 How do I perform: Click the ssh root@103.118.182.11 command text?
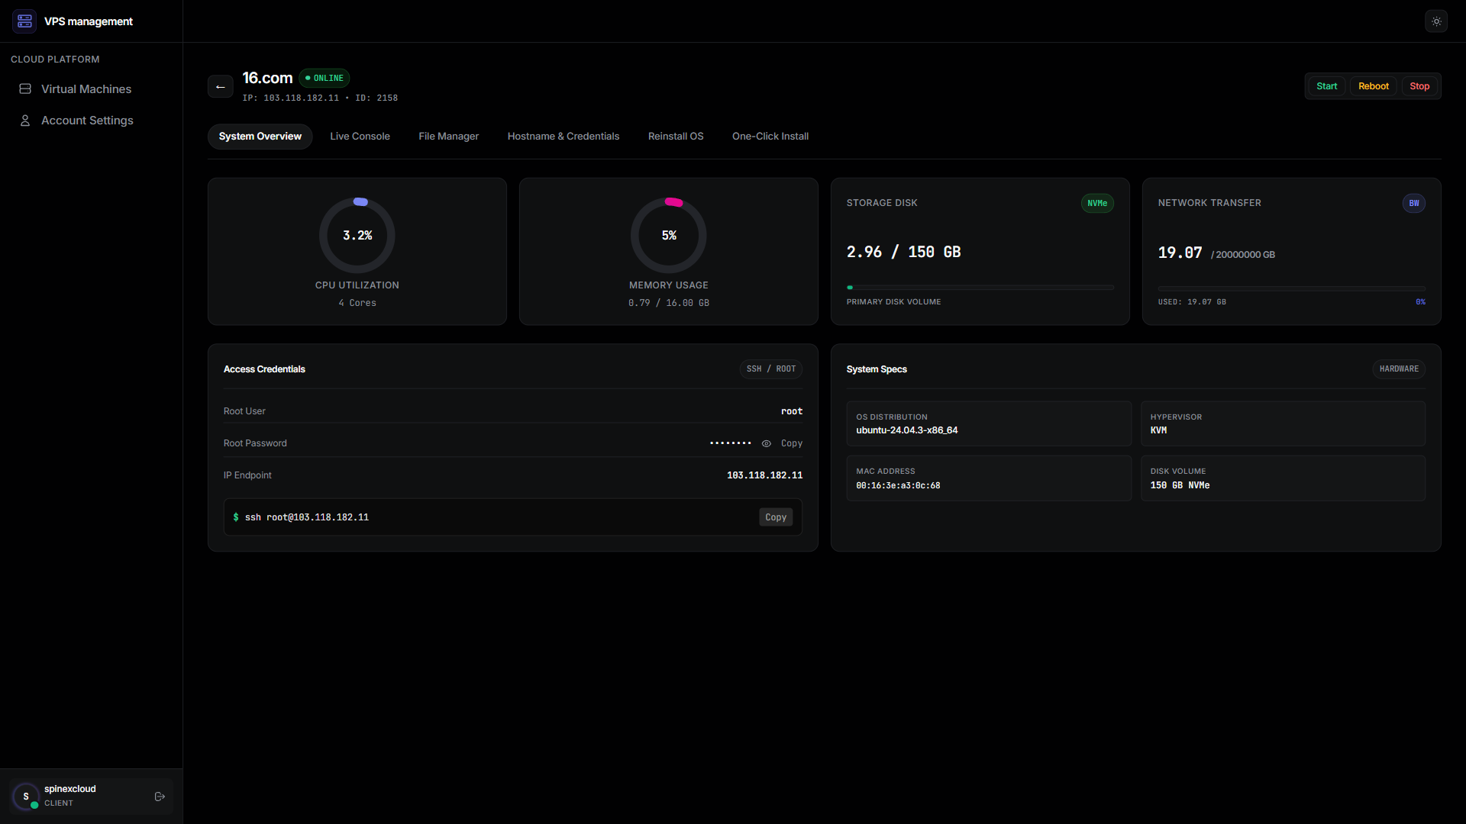307,517
